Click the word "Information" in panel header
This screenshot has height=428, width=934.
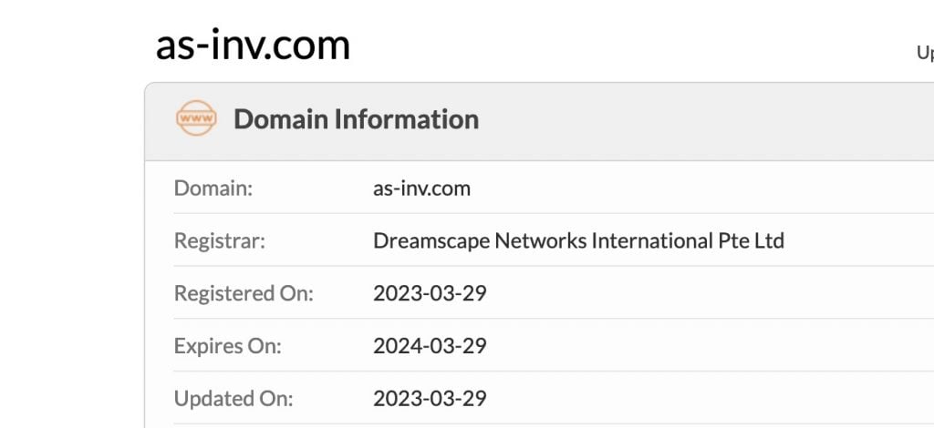tap(406, 119)
